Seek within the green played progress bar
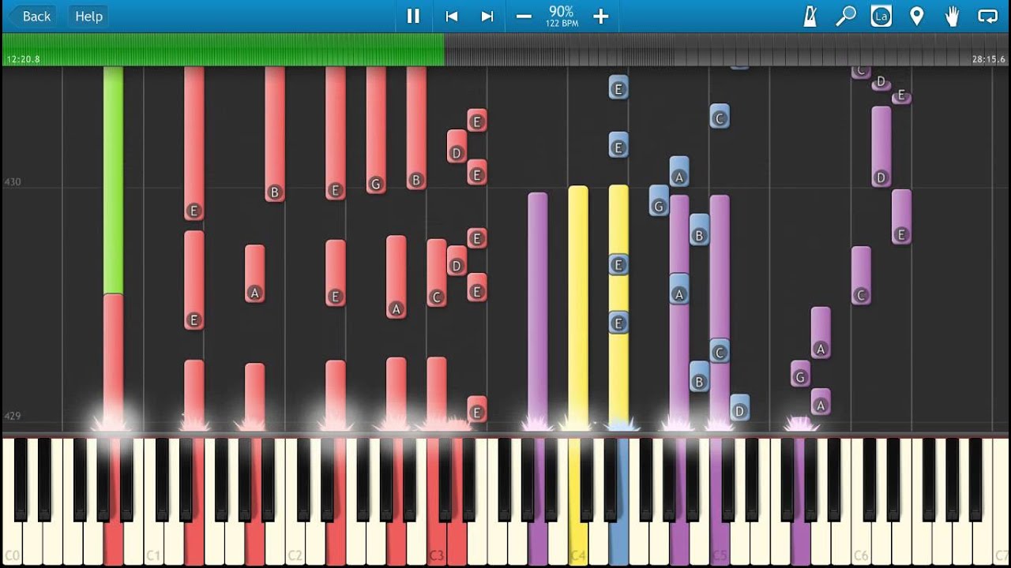The width and height of the screenshot is (1011, 568). 224,50
